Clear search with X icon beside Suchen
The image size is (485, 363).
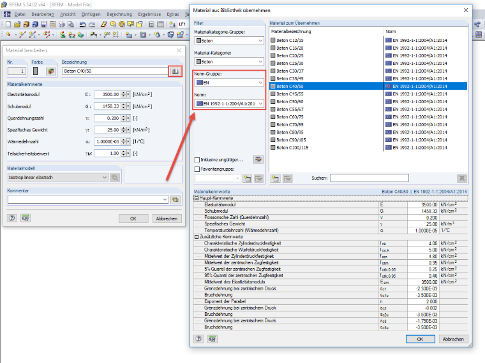coord(461,178)
